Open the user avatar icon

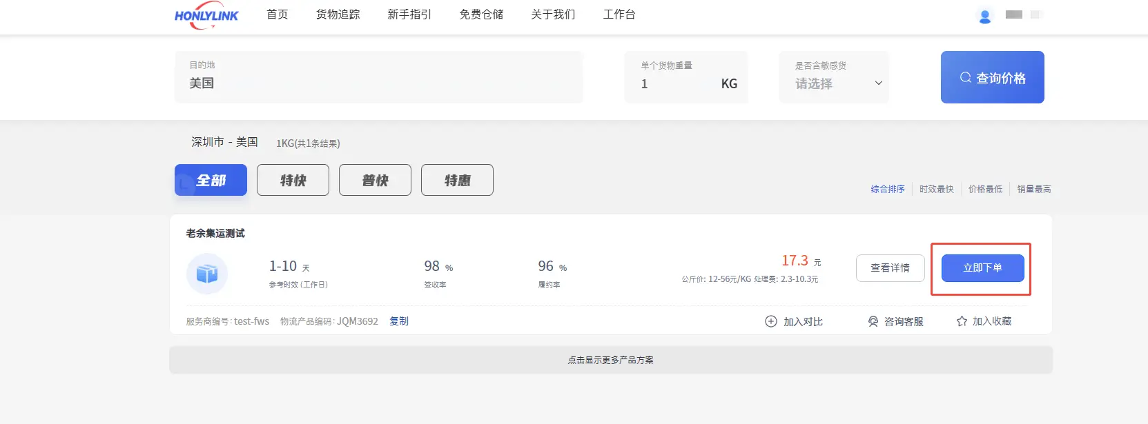[985, 16]
